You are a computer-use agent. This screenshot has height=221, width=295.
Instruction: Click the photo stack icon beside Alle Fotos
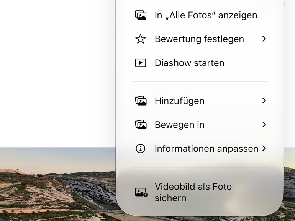tap(141, 15)
